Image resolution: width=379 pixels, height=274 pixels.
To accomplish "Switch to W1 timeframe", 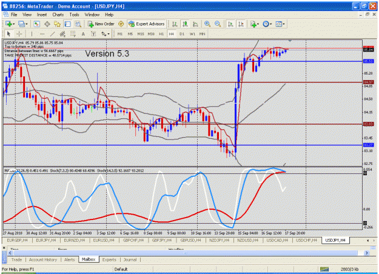I will coord(192,34).
